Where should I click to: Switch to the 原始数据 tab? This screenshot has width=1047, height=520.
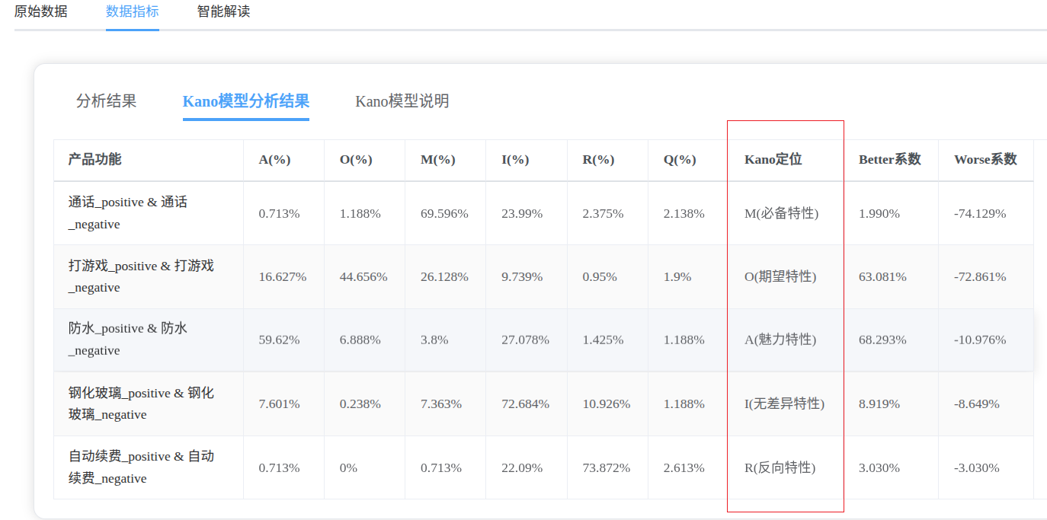coord(40,11)
